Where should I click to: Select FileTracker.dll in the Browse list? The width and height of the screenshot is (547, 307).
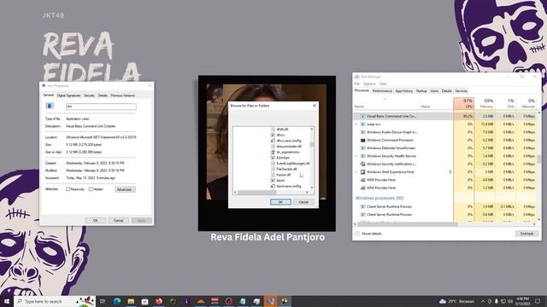286,169
